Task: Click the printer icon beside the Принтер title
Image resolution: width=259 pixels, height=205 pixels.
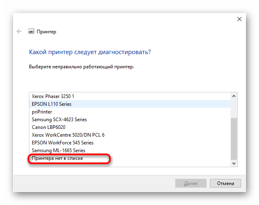Action: pos(31,31)
